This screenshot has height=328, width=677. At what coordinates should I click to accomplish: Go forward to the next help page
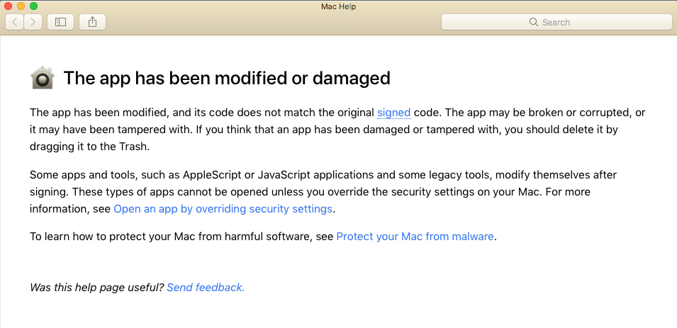pyautogui.click(x=33, y=22)
